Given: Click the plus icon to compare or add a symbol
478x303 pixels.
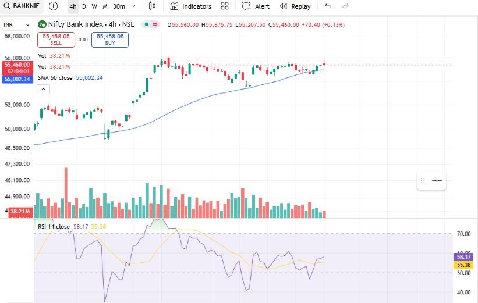Looking at the screenshot, I should [x=54, y=6].
